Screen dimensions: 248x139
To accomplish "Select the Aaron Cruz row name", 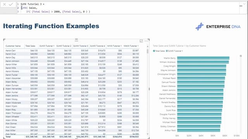I will click(x=10, y=54).
